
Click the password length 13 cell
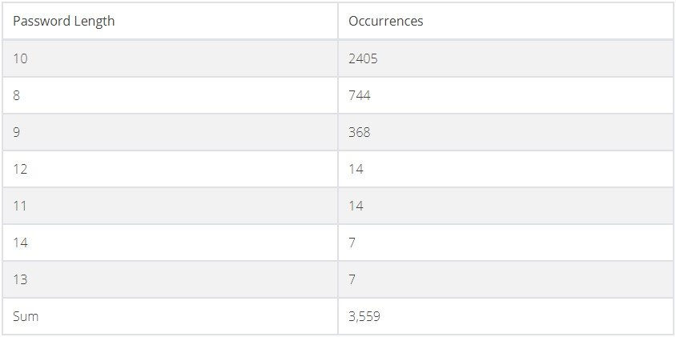coord(170,279)
